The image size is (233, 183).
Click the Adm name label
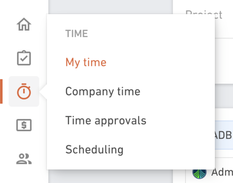coord(222,172)
